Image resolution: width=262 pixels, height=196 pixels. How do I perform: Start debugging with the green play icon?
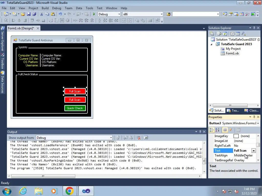tap(94, 14)
